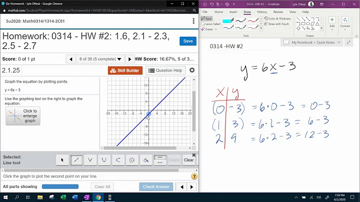
Task: Select the black pen in pen gallery
Action: coord(240,20)
